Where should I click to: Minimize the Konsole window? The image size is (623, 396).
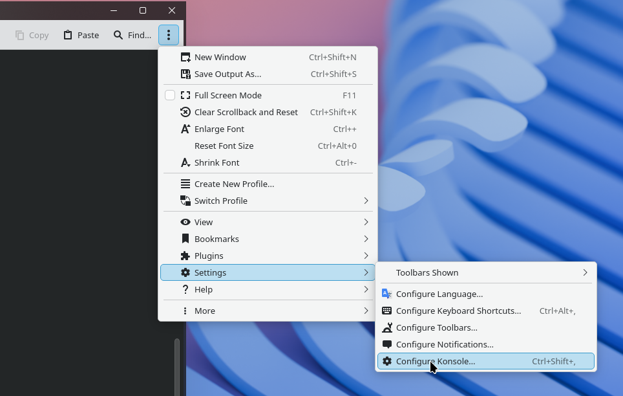(x=114, y=10)
